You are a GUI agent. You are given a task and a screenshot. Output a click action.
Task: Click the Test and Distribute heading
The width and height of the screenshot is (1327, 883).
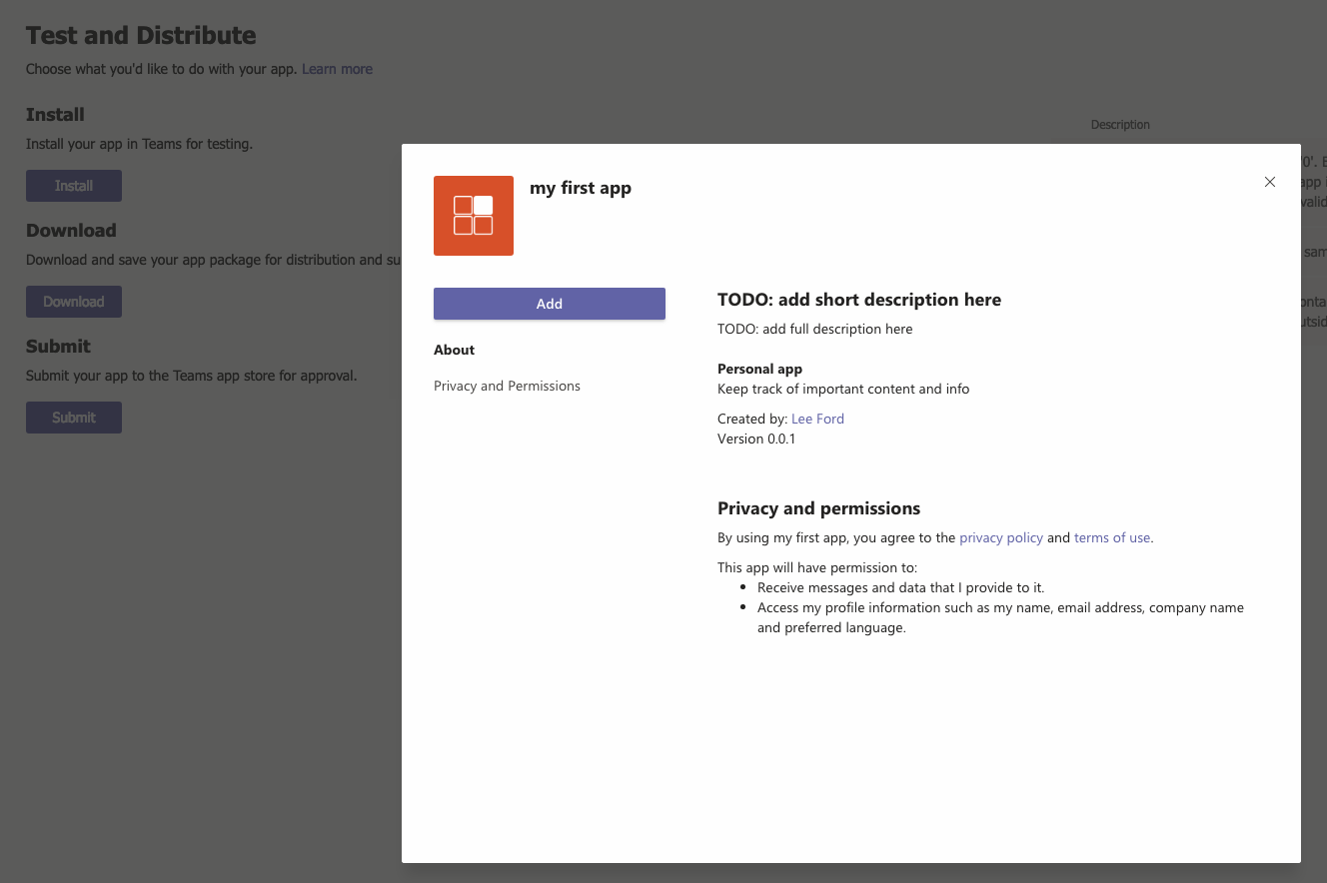pos(141,35)
